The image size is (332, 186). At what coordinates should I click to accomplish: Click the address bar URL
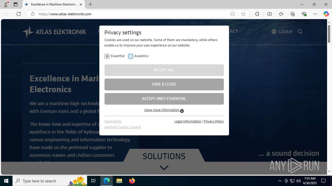point(65,14)
